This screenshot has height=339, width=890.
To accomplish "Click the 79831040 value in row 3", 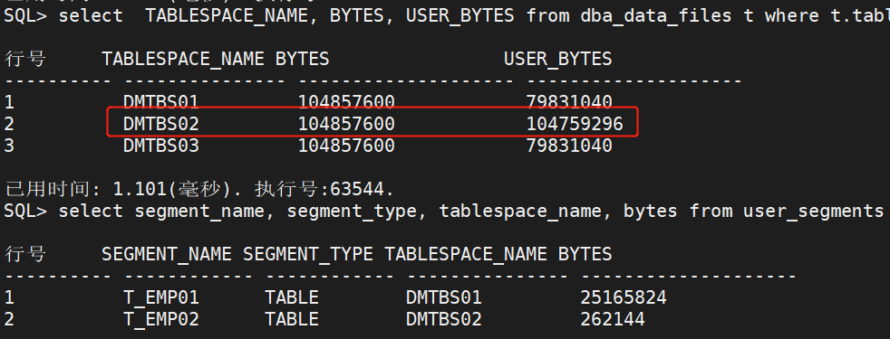I will pyautogui.click(x=569, y=146).
